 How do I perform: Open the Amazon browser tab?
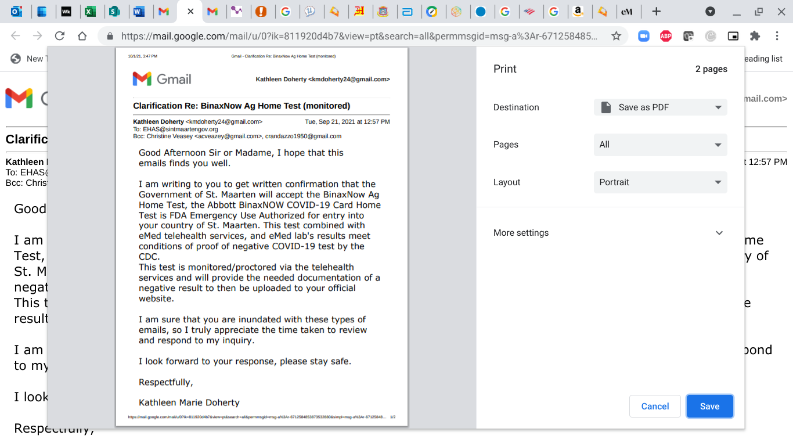coord(578,11)
